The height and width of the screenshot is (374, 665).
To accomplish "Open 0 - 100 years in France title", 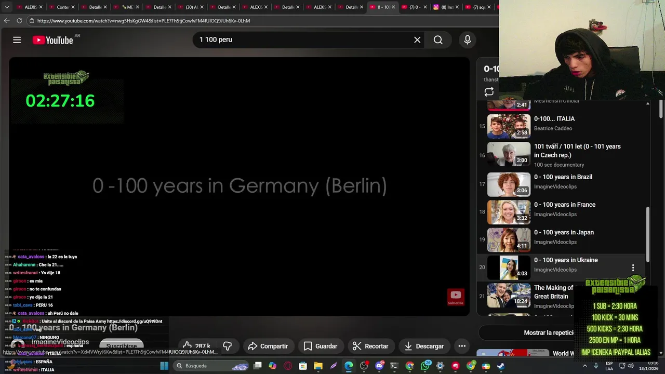I will point(565,205).
